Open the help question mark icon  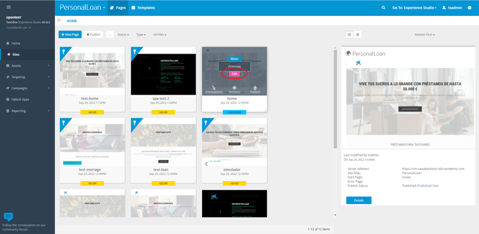(x=470, y=8)
